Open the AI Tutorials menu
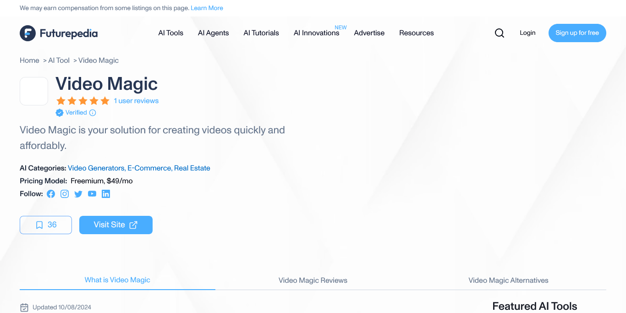Screen dimensions: 626x313 (261, 33)
